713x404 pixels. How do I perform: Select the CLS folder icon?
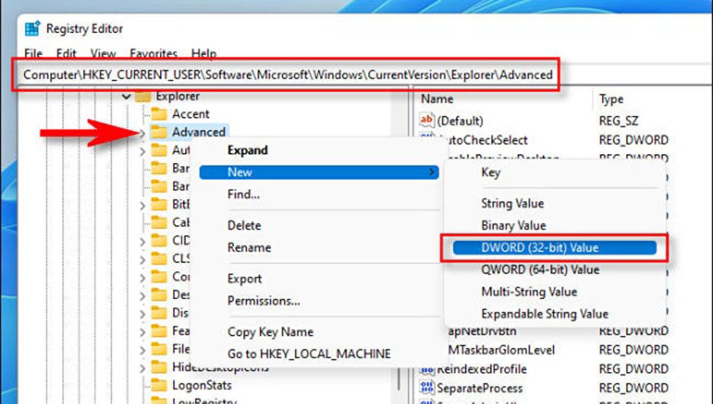click(x=159, y=258)
